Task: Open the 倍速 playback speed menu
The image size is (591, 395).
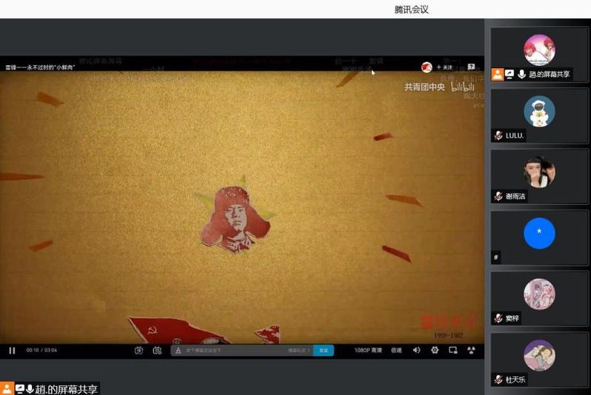Action: tap(396, 350)
